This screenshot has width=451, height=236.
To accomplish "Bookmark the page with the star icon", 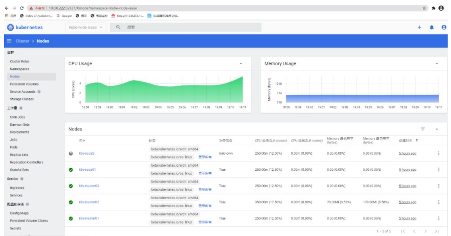I will point(424,8).
